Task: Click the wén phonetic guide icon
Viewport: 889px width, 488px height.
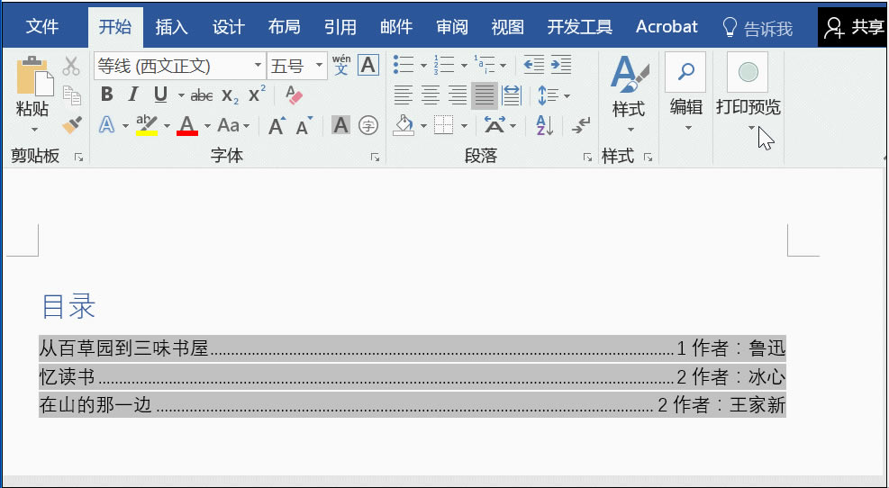Action: click(341, 65)
